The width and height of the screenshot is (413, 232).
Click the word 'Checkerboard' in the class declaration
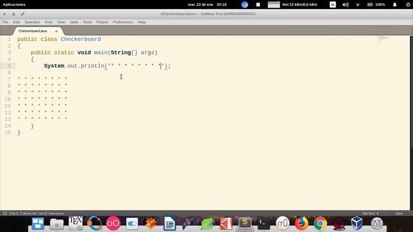point(81,39)
